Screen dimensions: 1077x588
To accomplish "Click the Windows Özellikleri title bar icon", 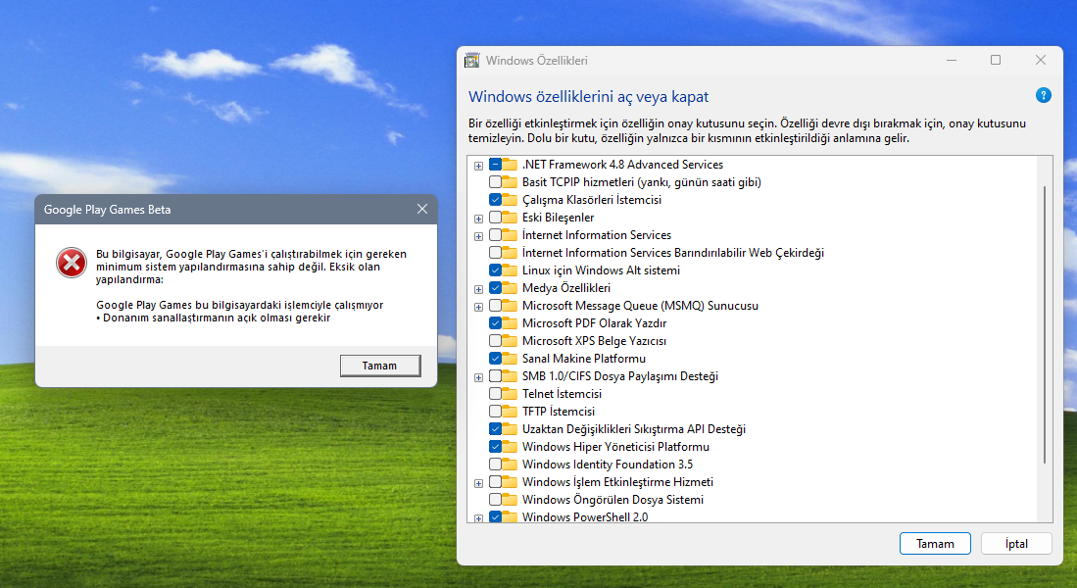I will click(x=472, y=61).
